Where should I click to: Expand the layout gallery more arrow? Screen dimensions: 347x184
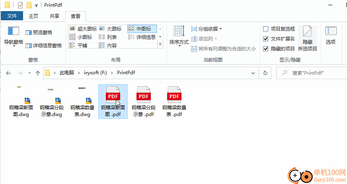(160, 45)
